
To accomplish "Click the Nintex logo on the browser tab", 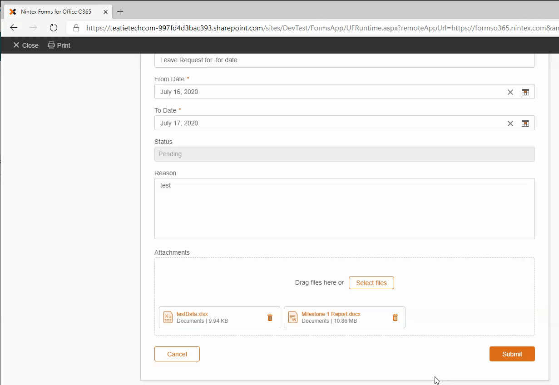I will (x=13, y=12).
